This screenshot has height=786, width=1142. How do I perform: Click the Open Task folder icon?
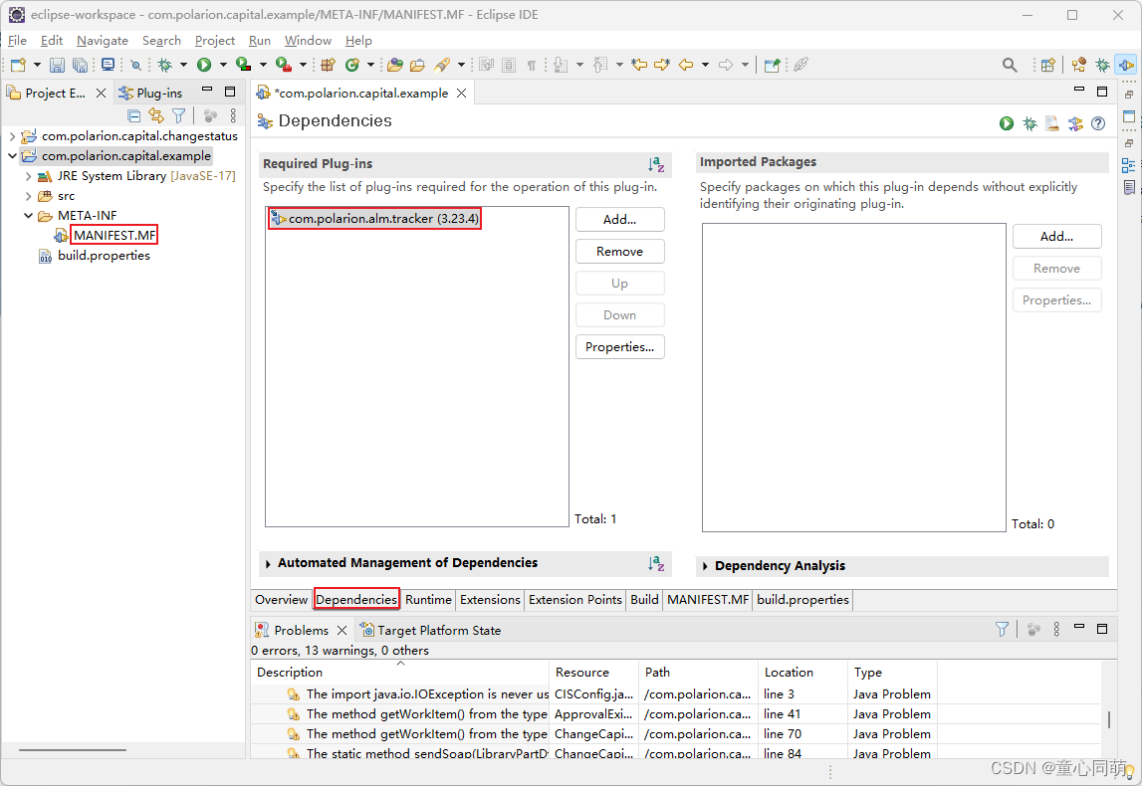click(417, 65)
